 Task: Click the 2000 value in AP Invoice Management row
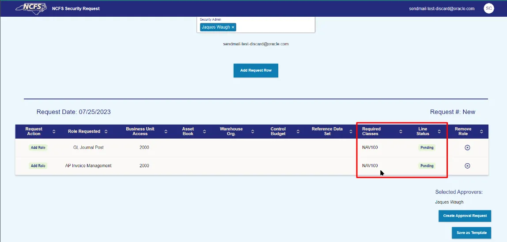tap(144, 165)
